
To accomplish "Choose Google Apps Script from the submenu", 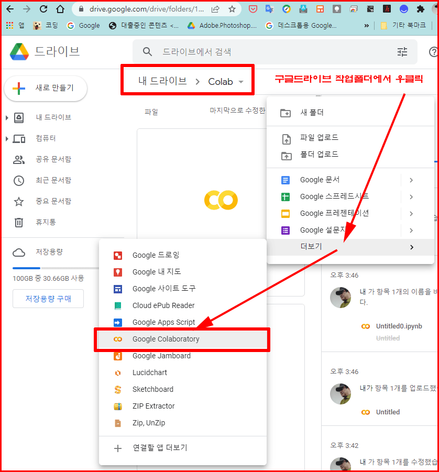I will point(182,322).
